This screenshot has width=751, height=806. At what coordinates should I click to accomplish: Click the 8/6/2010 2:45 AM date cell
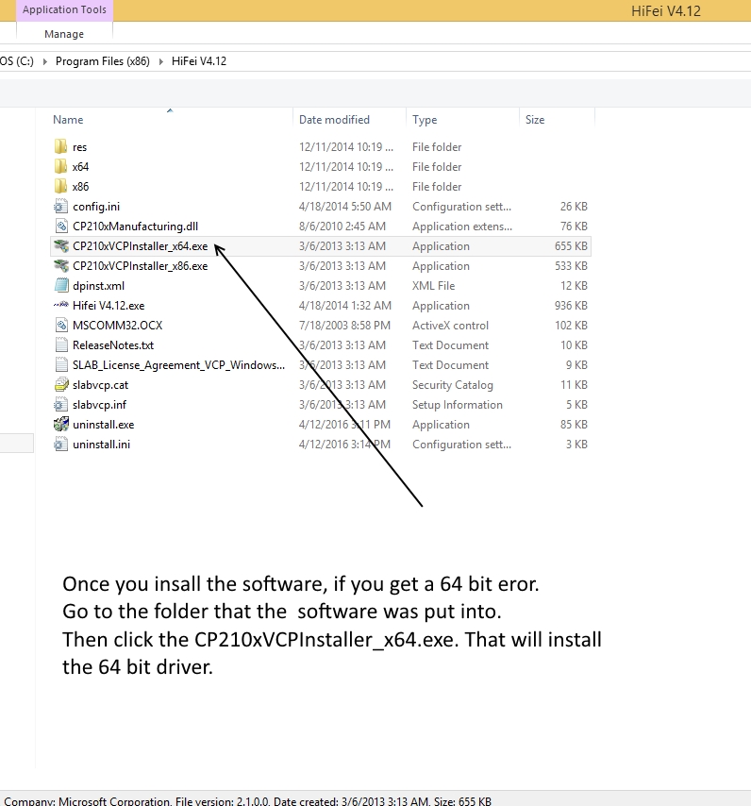tap(342, 227)
